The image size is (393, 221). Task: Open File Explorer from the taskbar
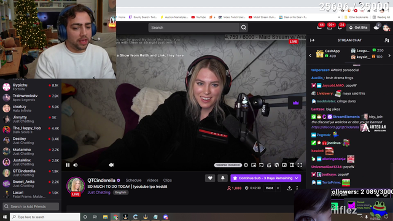tap(105, 217)
